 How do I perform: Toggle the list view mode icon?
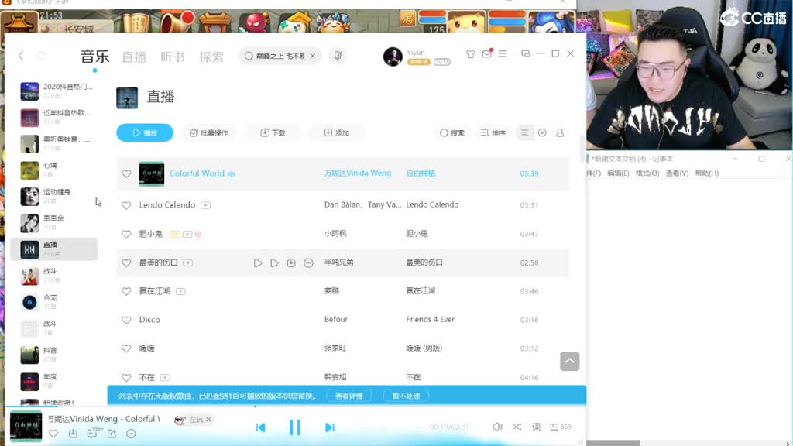[x=524, y=132]
